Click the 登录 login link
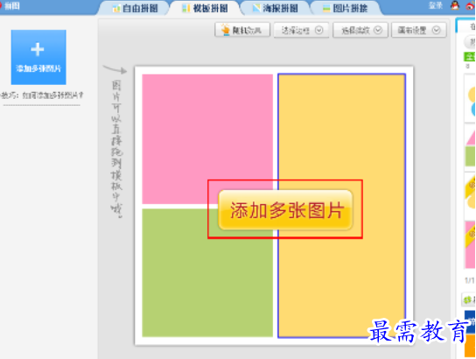 pyautogui.click(x=436, y=5)
